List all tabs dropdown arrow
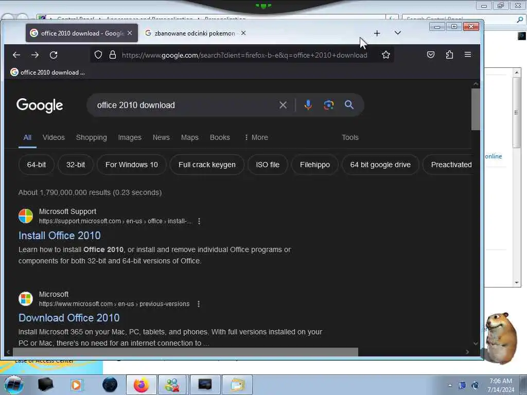Screen dimensions: 527x395 (x=398, y=33)
